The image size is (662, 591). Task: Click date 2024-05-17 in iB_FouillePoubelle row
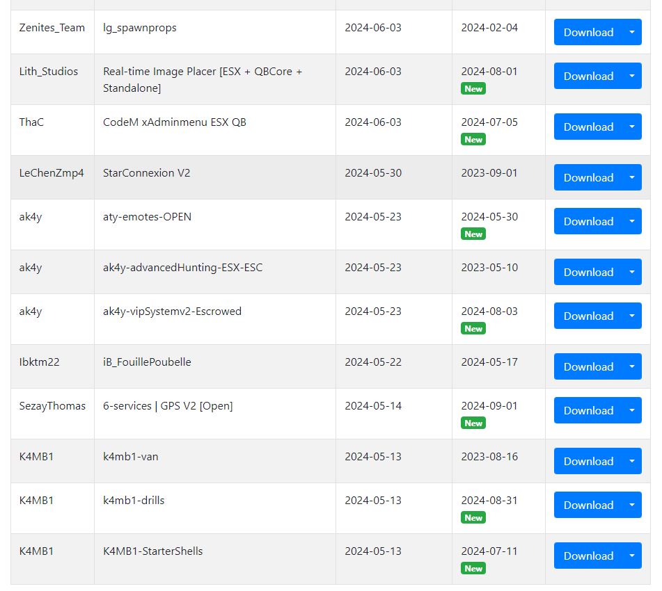coord(489,362)
